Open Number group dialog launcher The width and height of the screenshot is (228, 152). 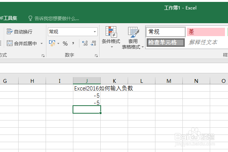pos(96,55)
